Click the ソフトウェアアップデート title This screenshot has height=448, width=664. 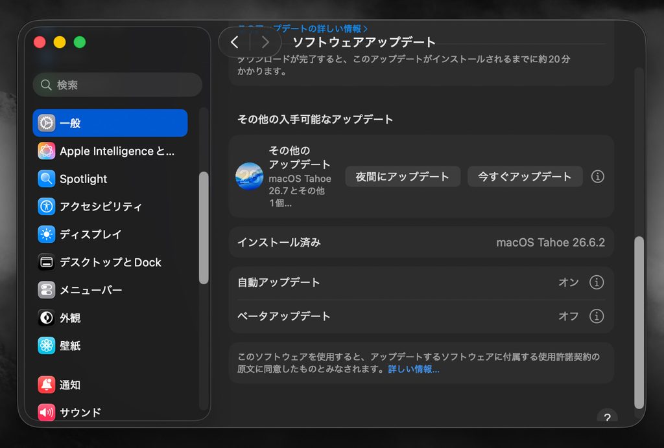364,42
